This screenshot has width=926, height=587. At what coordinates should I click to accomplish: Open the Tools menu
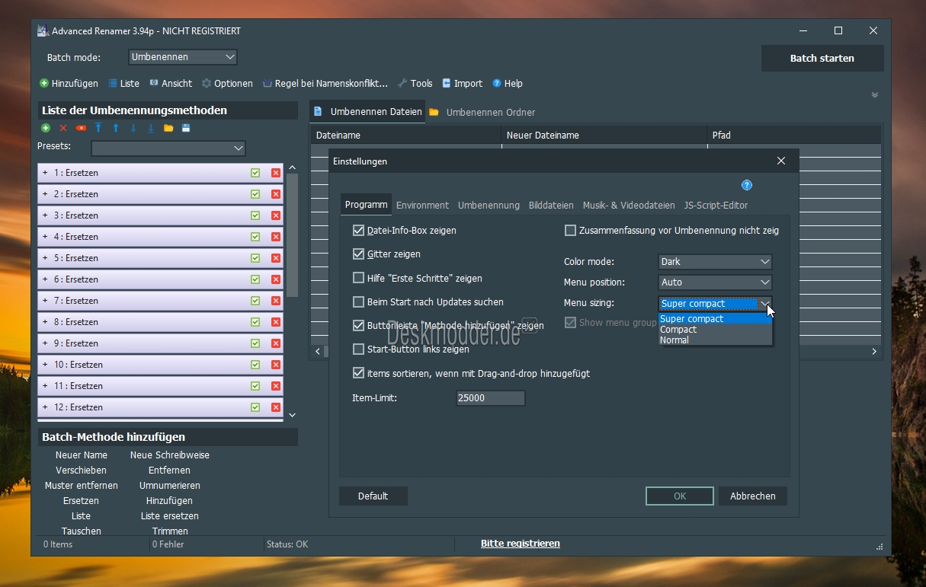pos(415,83)
